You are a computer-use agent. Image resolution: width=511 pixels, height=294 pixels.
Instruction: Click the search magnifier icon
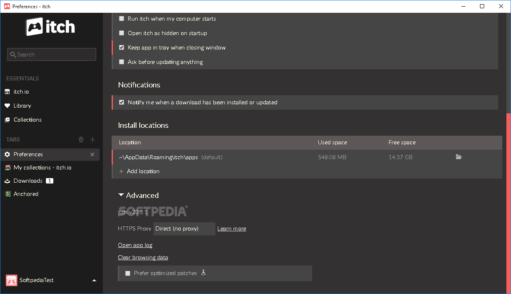click(13, 54)
